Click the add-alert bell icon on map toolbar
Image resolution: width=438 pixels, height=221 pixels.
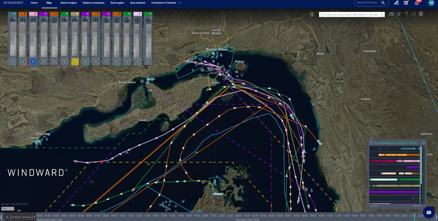click(x=399, y=14)
